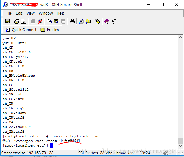The height and width of the screenshot is (157, 184).
Task: Click the zh_HK.big5hkscs locale line
Action: [x=19, y=76]
